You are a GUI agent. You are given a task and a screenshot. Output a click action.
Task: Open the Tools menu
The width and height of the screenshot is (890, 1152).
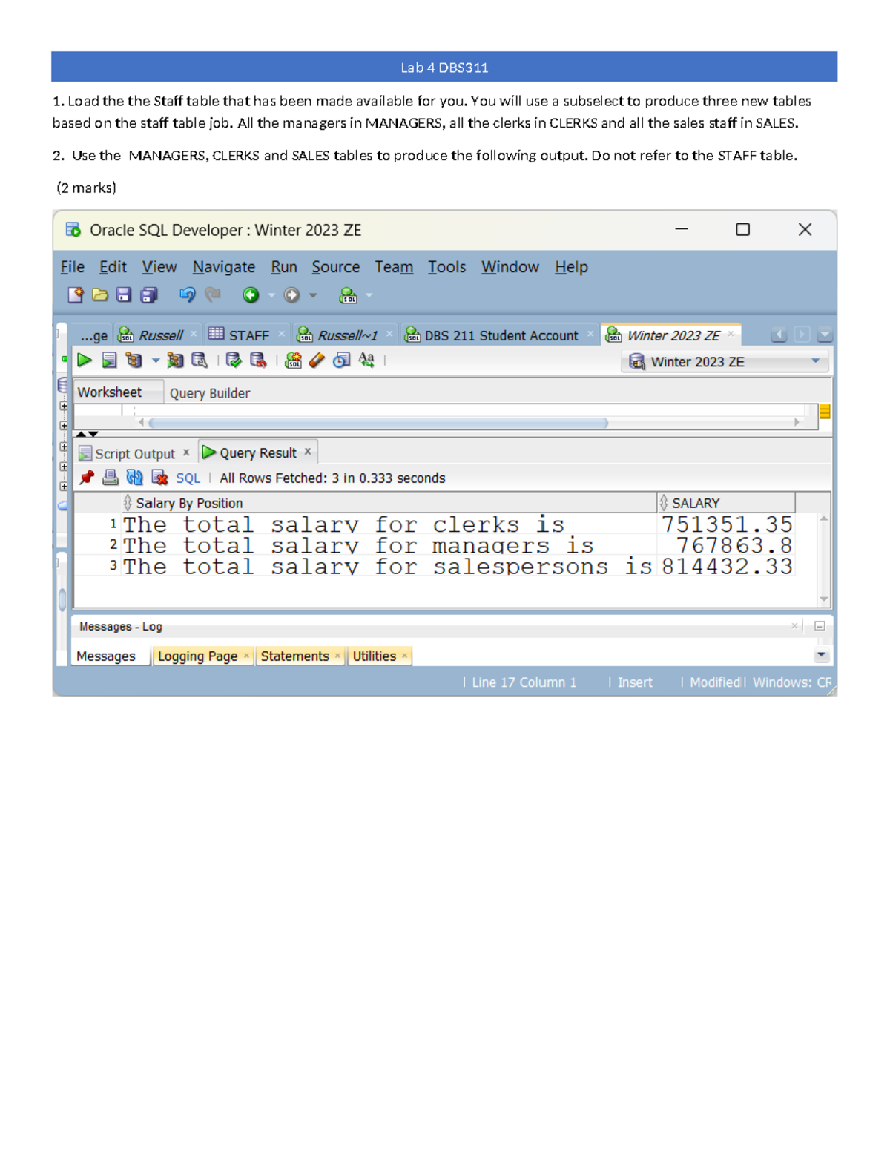point(446,267)
